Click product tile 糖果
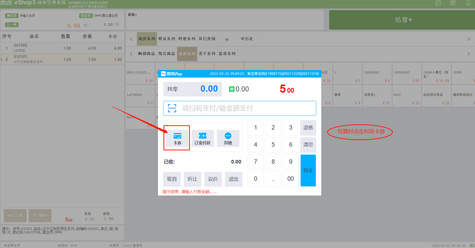The height and width of the screenshot is (248, 475). click(x=347, y=96)
